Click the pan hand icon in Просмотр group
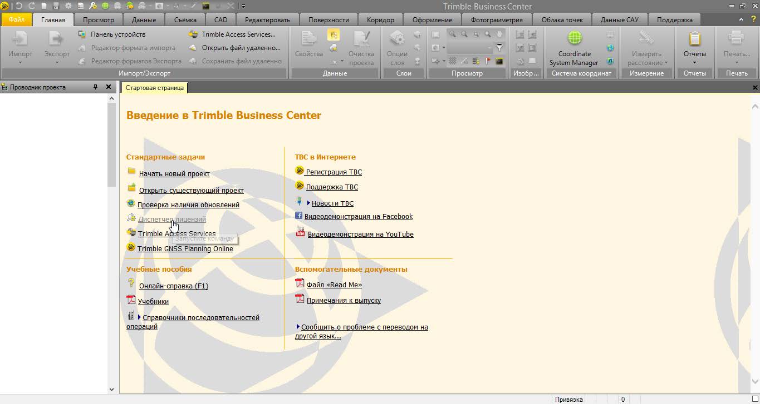 click(x=500, y=34)
